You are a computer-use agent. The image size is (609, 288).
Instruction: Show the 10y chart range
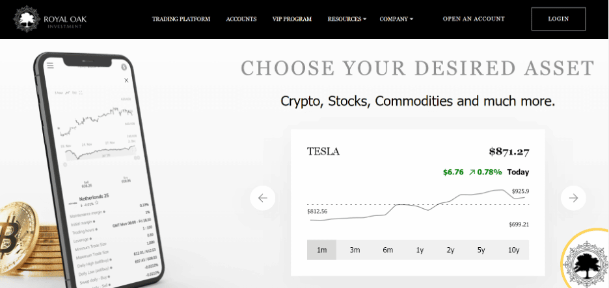tap(513, 250)
